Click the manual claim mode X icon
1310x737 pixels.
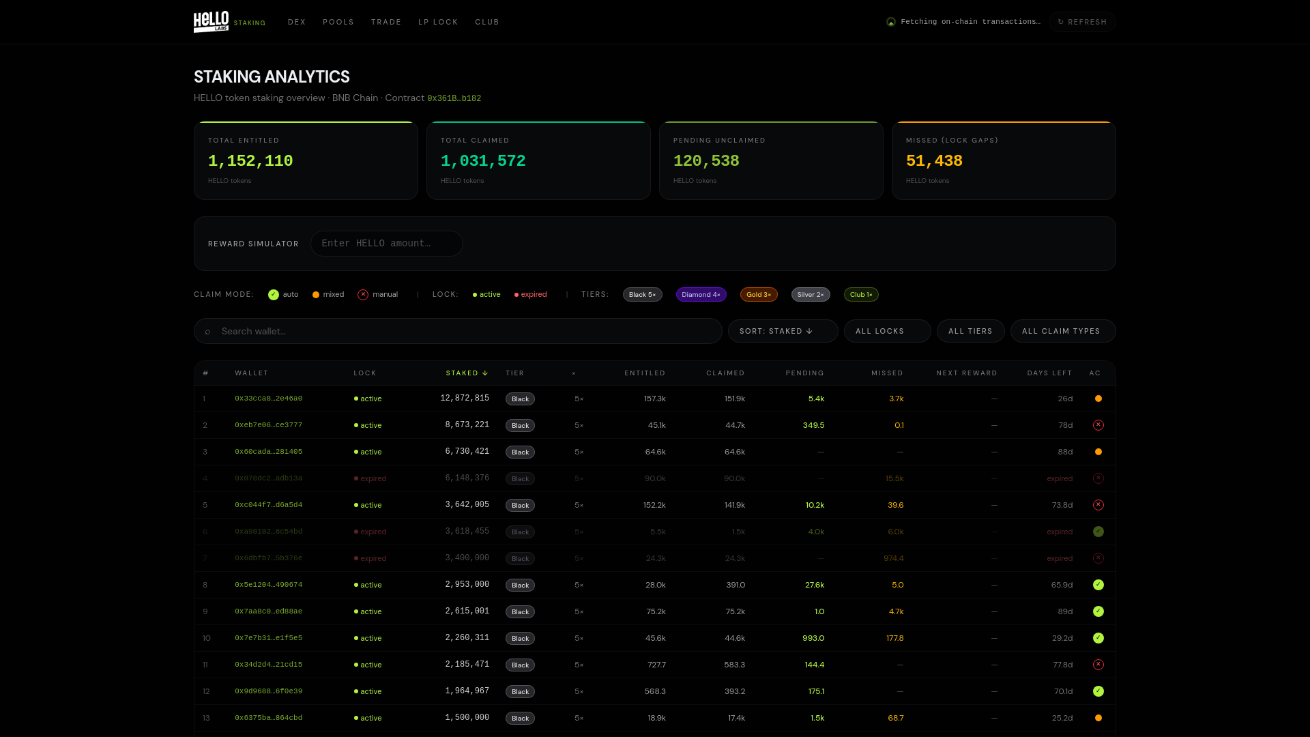pos(363,295)
